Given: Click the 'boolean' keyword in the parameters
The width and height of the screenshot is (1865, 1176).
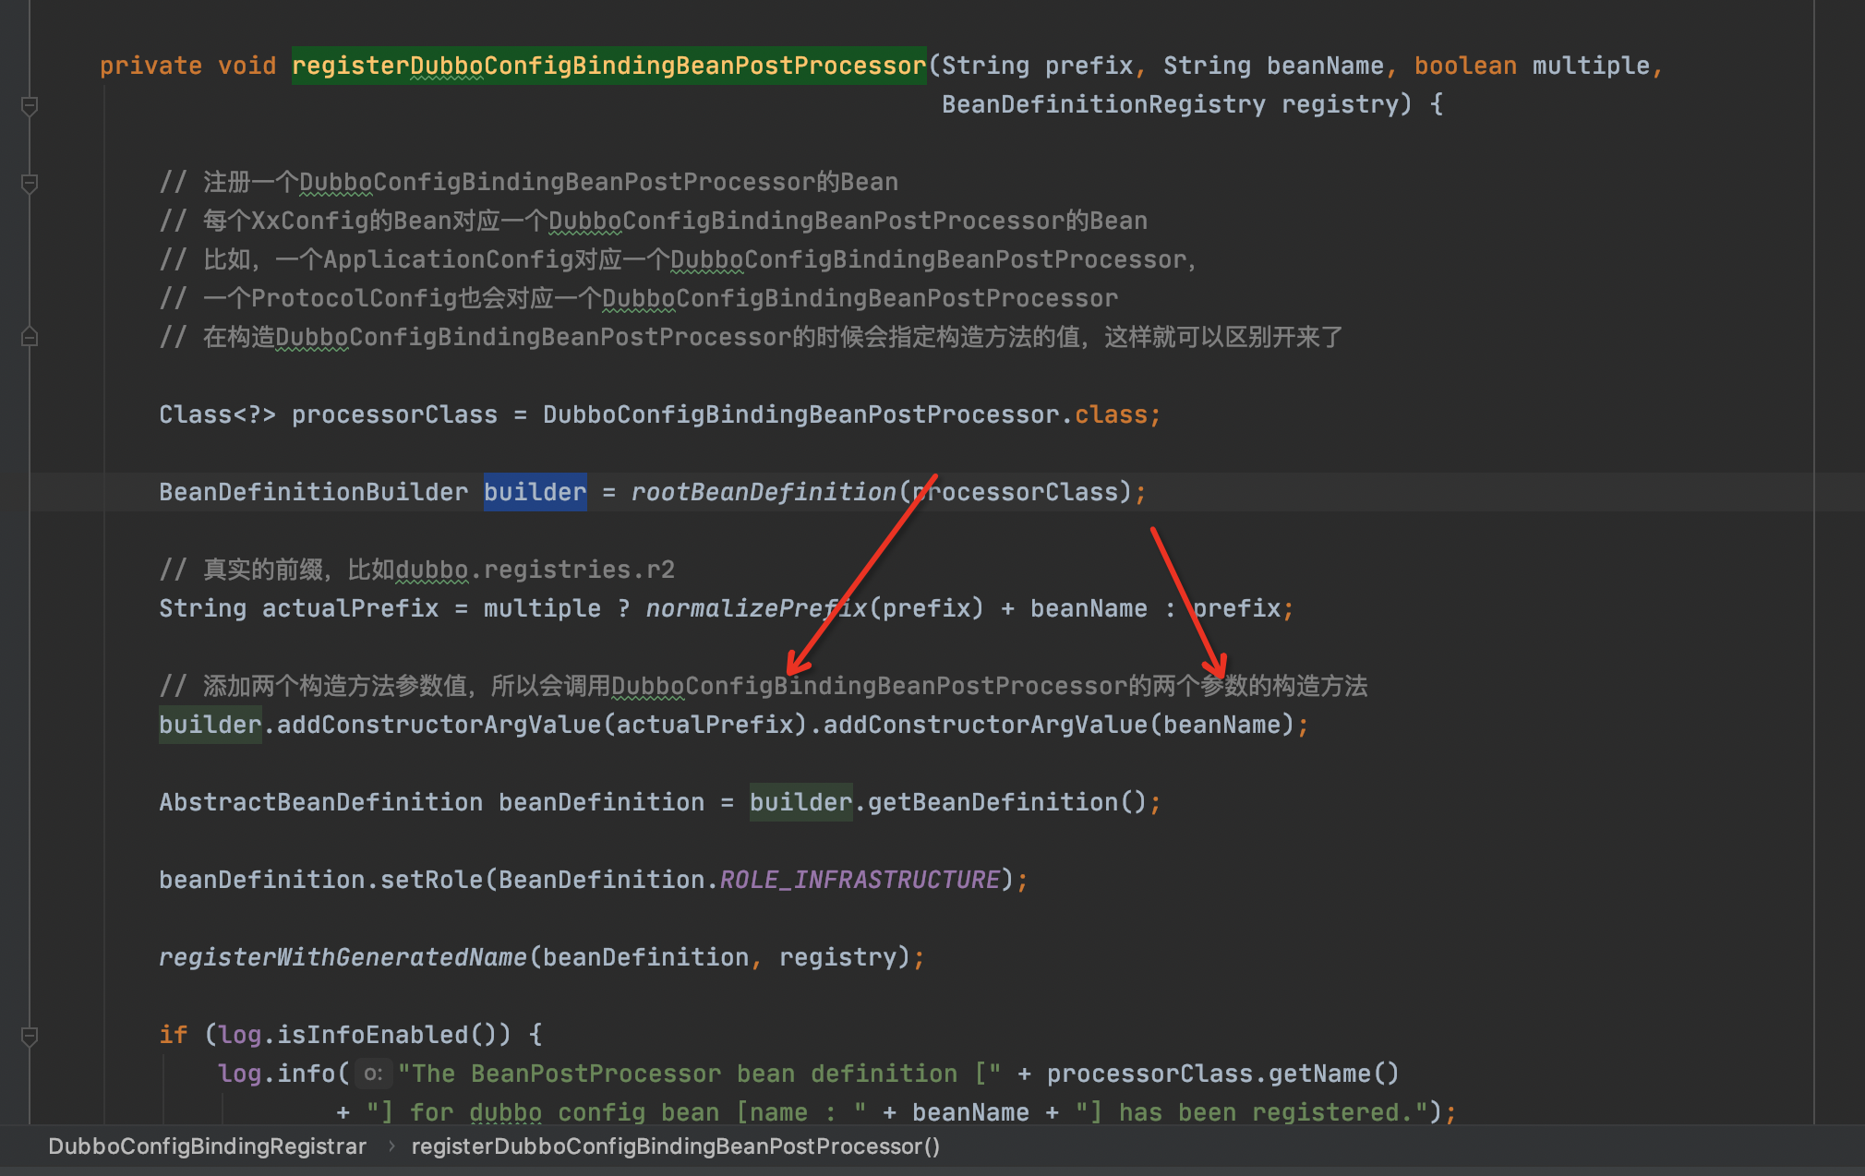Looking at the screenshot, I should pyautogui.click(x=1466, y=66).
